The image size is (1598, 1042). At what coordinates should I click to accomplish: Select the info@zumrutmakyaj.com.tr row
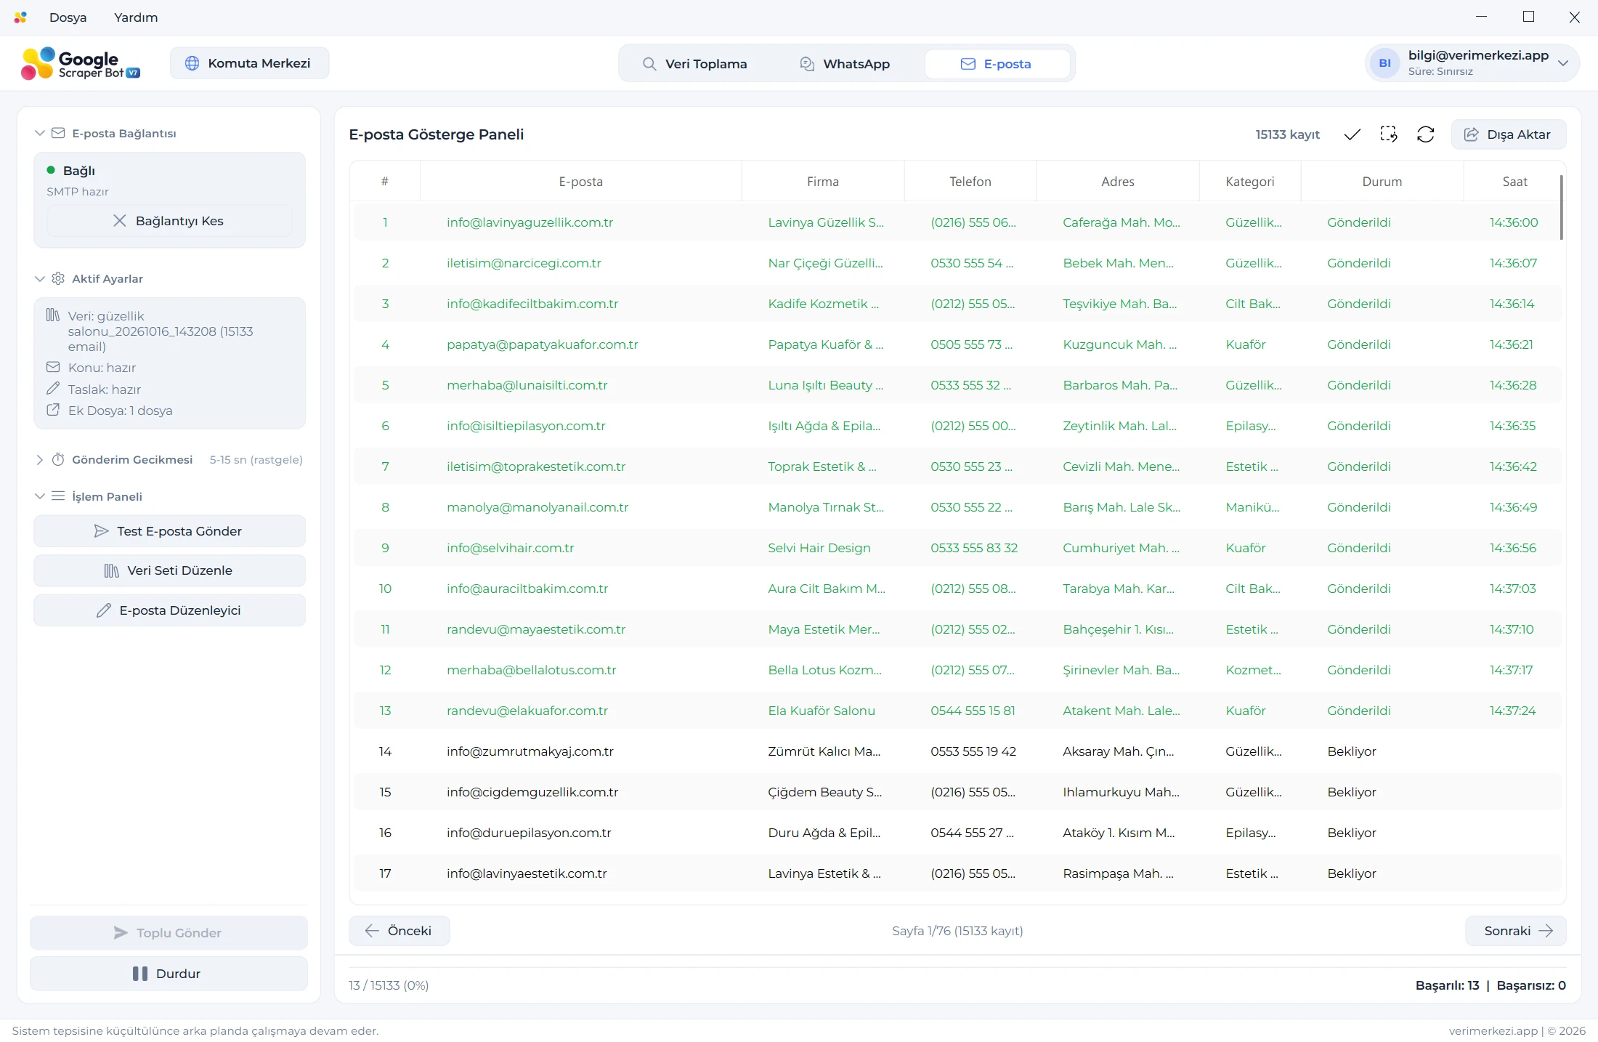point(957,751)
